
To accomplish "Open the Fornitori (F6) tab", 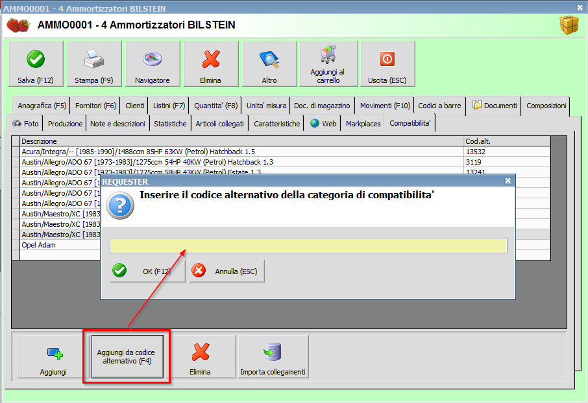I will pyautogui.click(x=95, y=106).
